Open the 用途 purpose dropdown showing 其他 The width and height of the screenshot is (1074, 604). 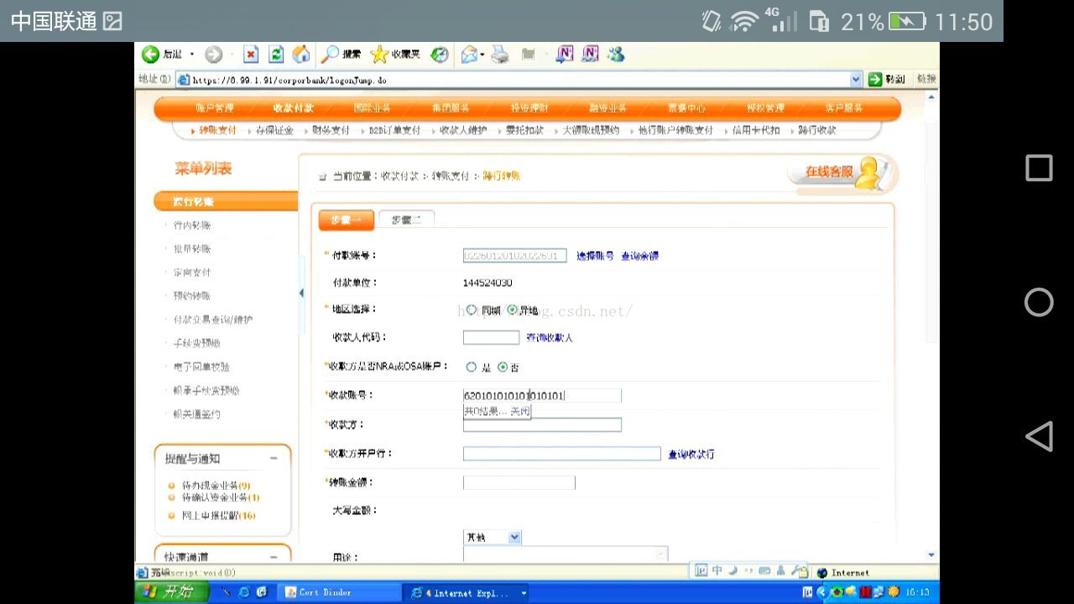pyautogui.click(x=493, y=537)
